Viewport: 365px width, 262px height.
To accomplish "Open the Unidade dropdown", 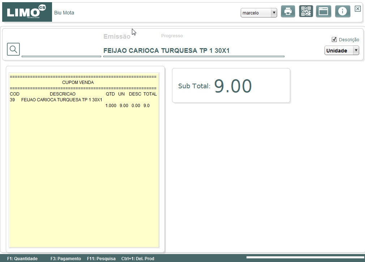I will (342, 50).
